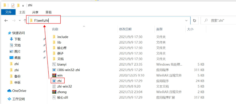The image size is (236, 104).
Task: Open the 文件 ribbon tab
Action: point(8,12)
